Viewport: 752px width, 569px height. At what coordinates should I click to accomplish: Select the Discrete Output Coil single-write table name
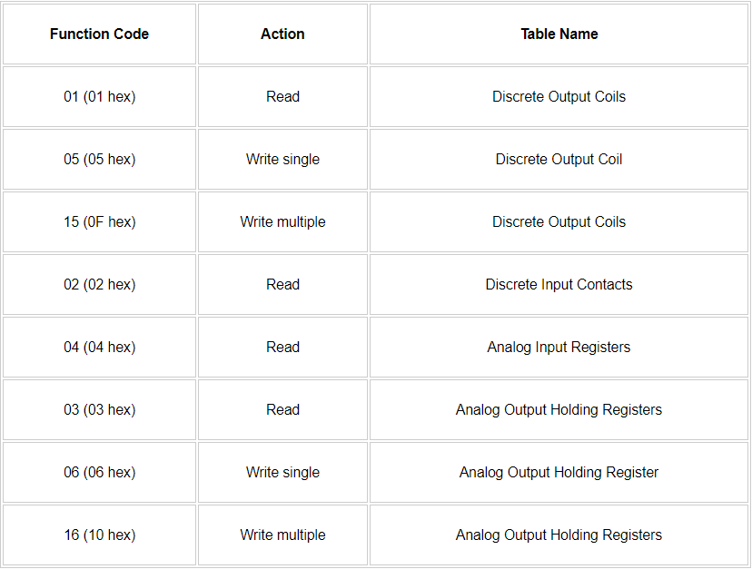tap(559, 159)
